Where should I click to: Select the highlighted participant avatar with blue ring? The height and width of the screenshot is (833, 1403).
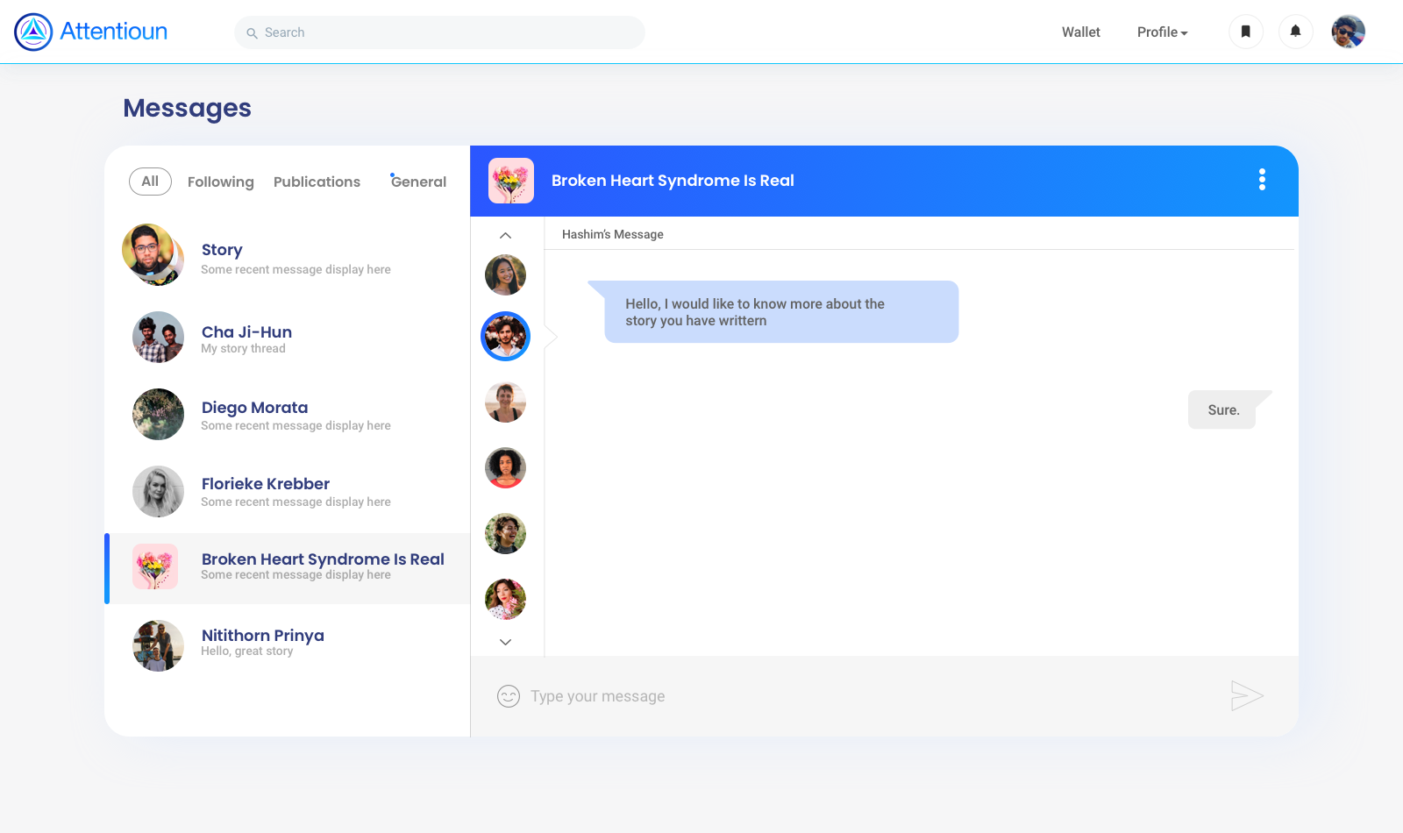505,337
